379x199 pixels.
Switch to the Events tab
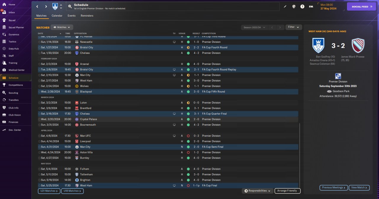[71, 16]
